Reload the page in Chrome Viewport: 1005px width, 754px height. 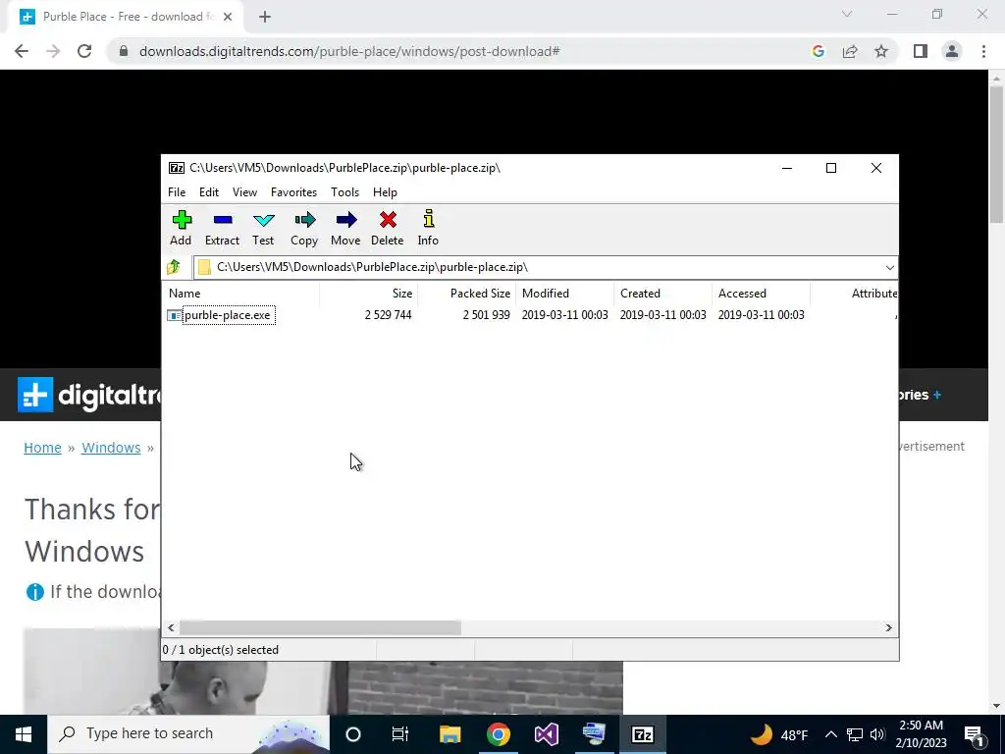[x=84, y=51]
